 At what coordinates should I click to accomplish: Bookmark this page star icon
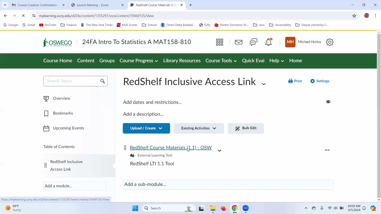point(354,16)
